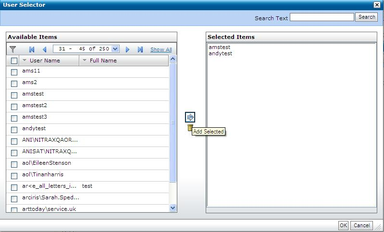Click the 'test' full name cell
Screen dimensions: 384x232
87,186
